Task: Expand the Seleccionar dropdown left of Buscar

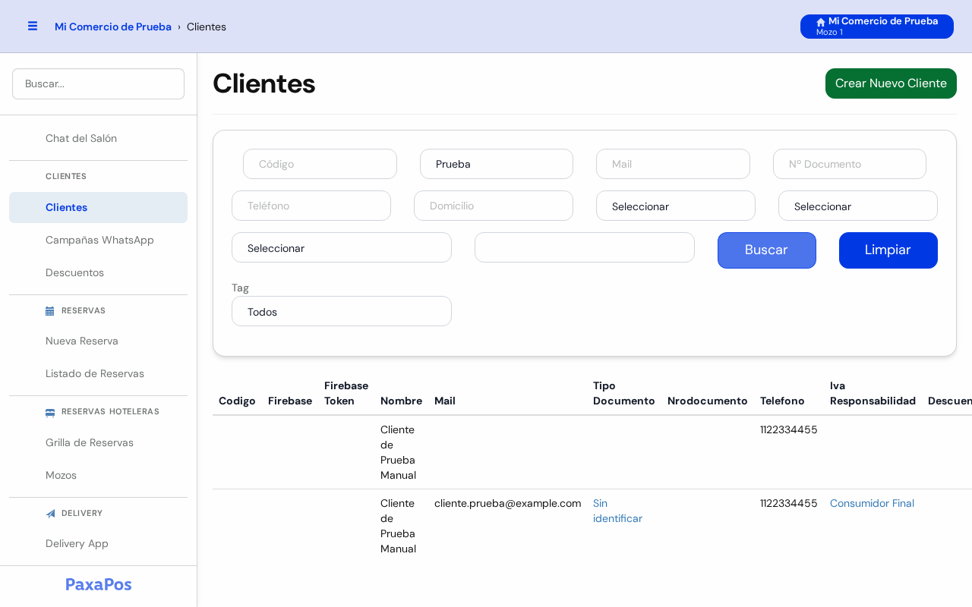Action: (342, 247)
